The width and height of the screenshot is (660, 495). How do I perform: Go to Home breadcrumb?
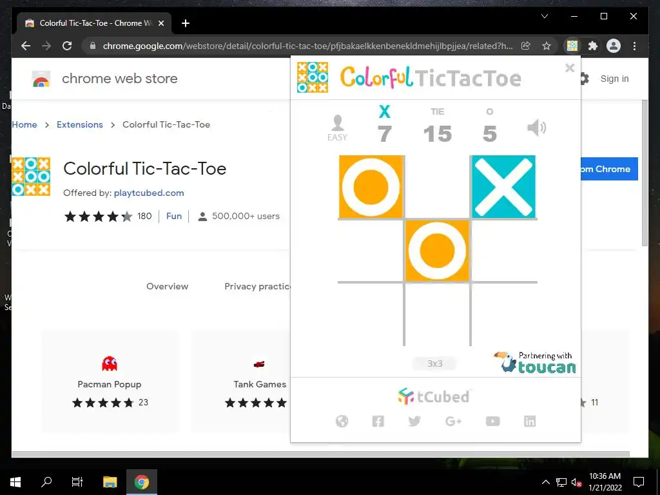tap(24, 124)
